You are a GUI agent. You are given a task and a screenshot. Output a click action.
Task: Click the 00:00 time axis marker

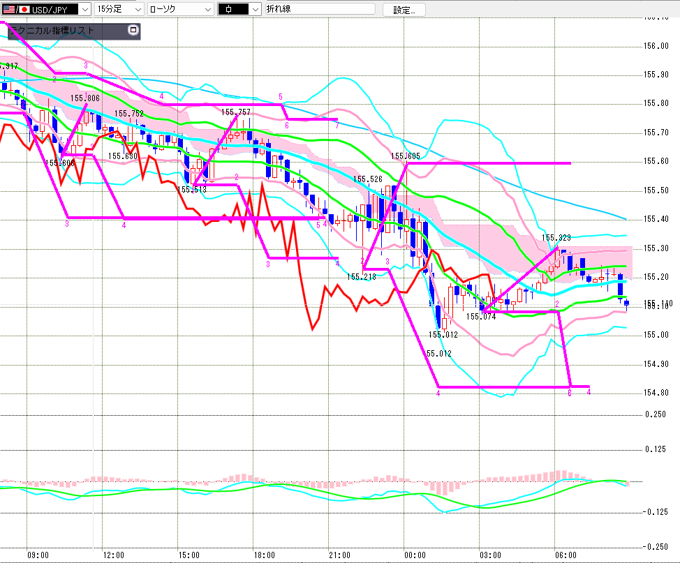415,555
